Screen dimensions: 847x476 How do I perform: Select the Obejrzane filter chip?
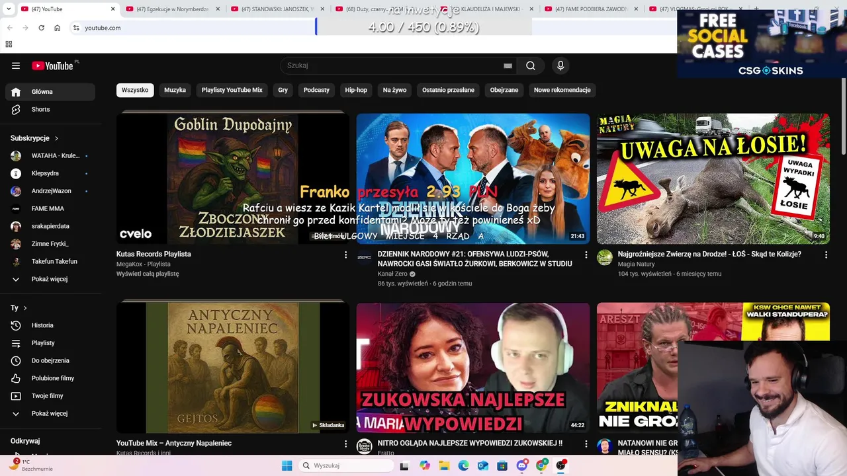504,90
